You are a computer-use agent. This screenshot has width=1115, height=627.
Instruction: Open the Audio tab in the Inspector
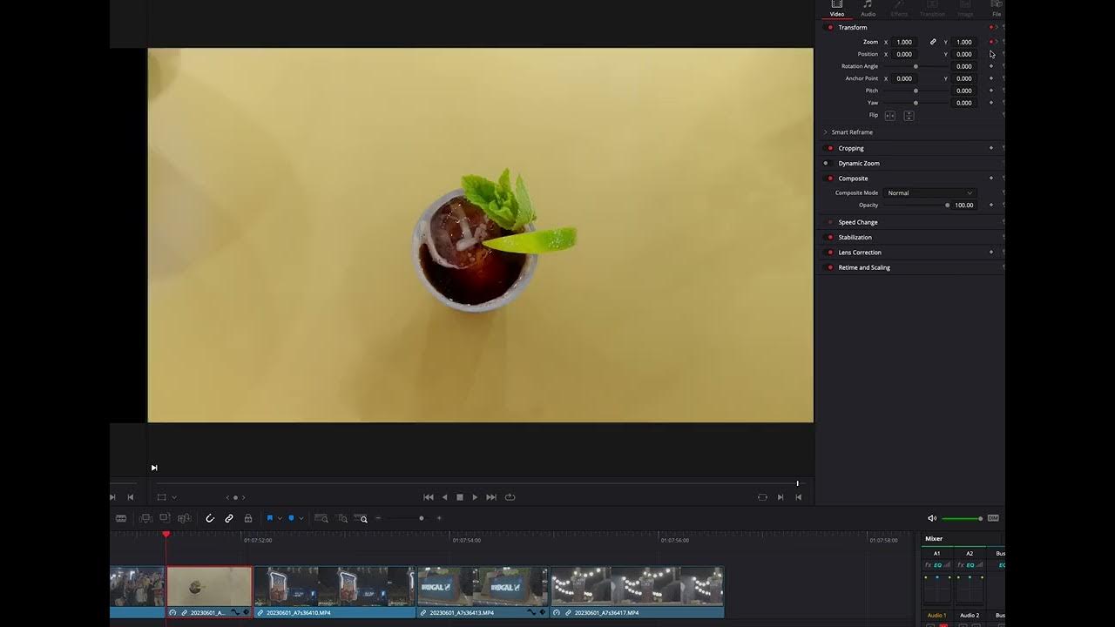(868, 9)
